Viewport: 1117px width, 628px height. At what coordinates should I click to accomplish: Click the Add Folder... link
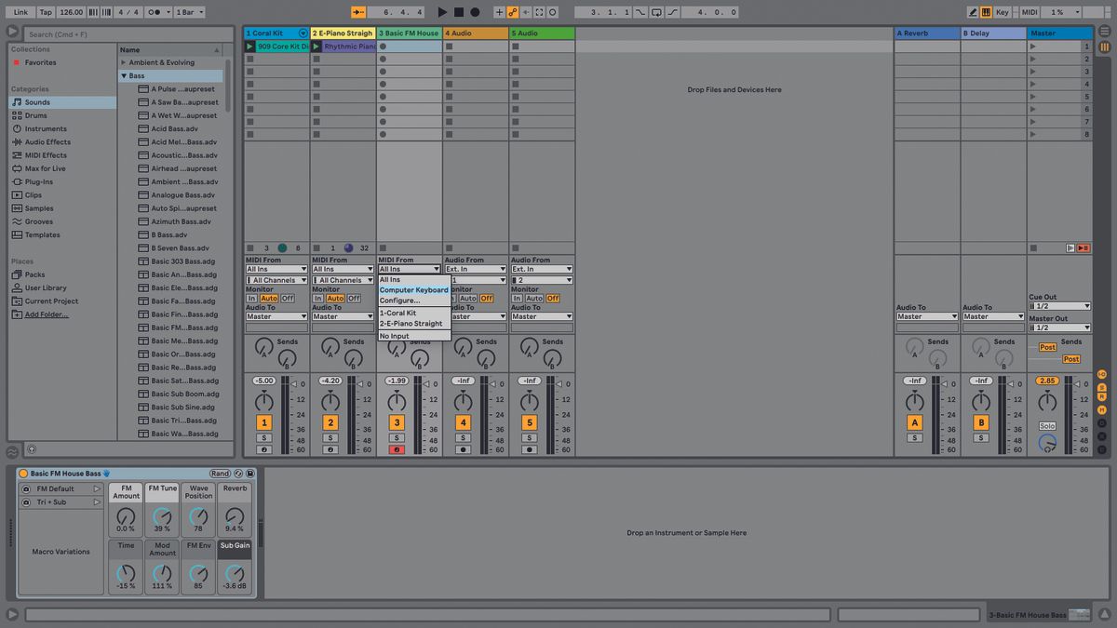(x=47, y=314)
